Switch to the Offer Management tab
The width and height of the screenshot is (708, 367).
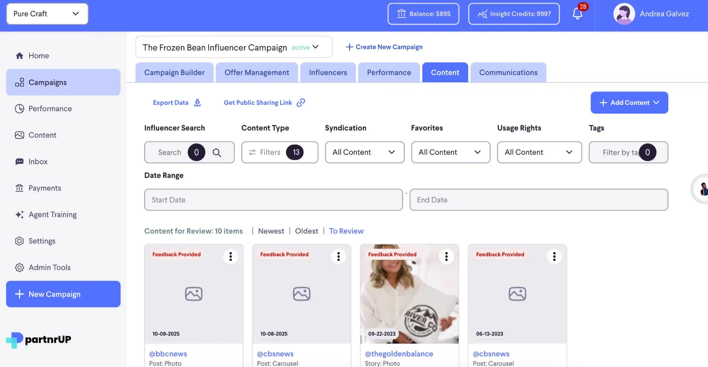coord(257,72)
